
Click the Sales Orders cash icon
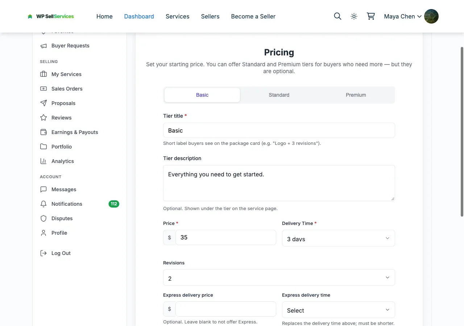point(43,89)
